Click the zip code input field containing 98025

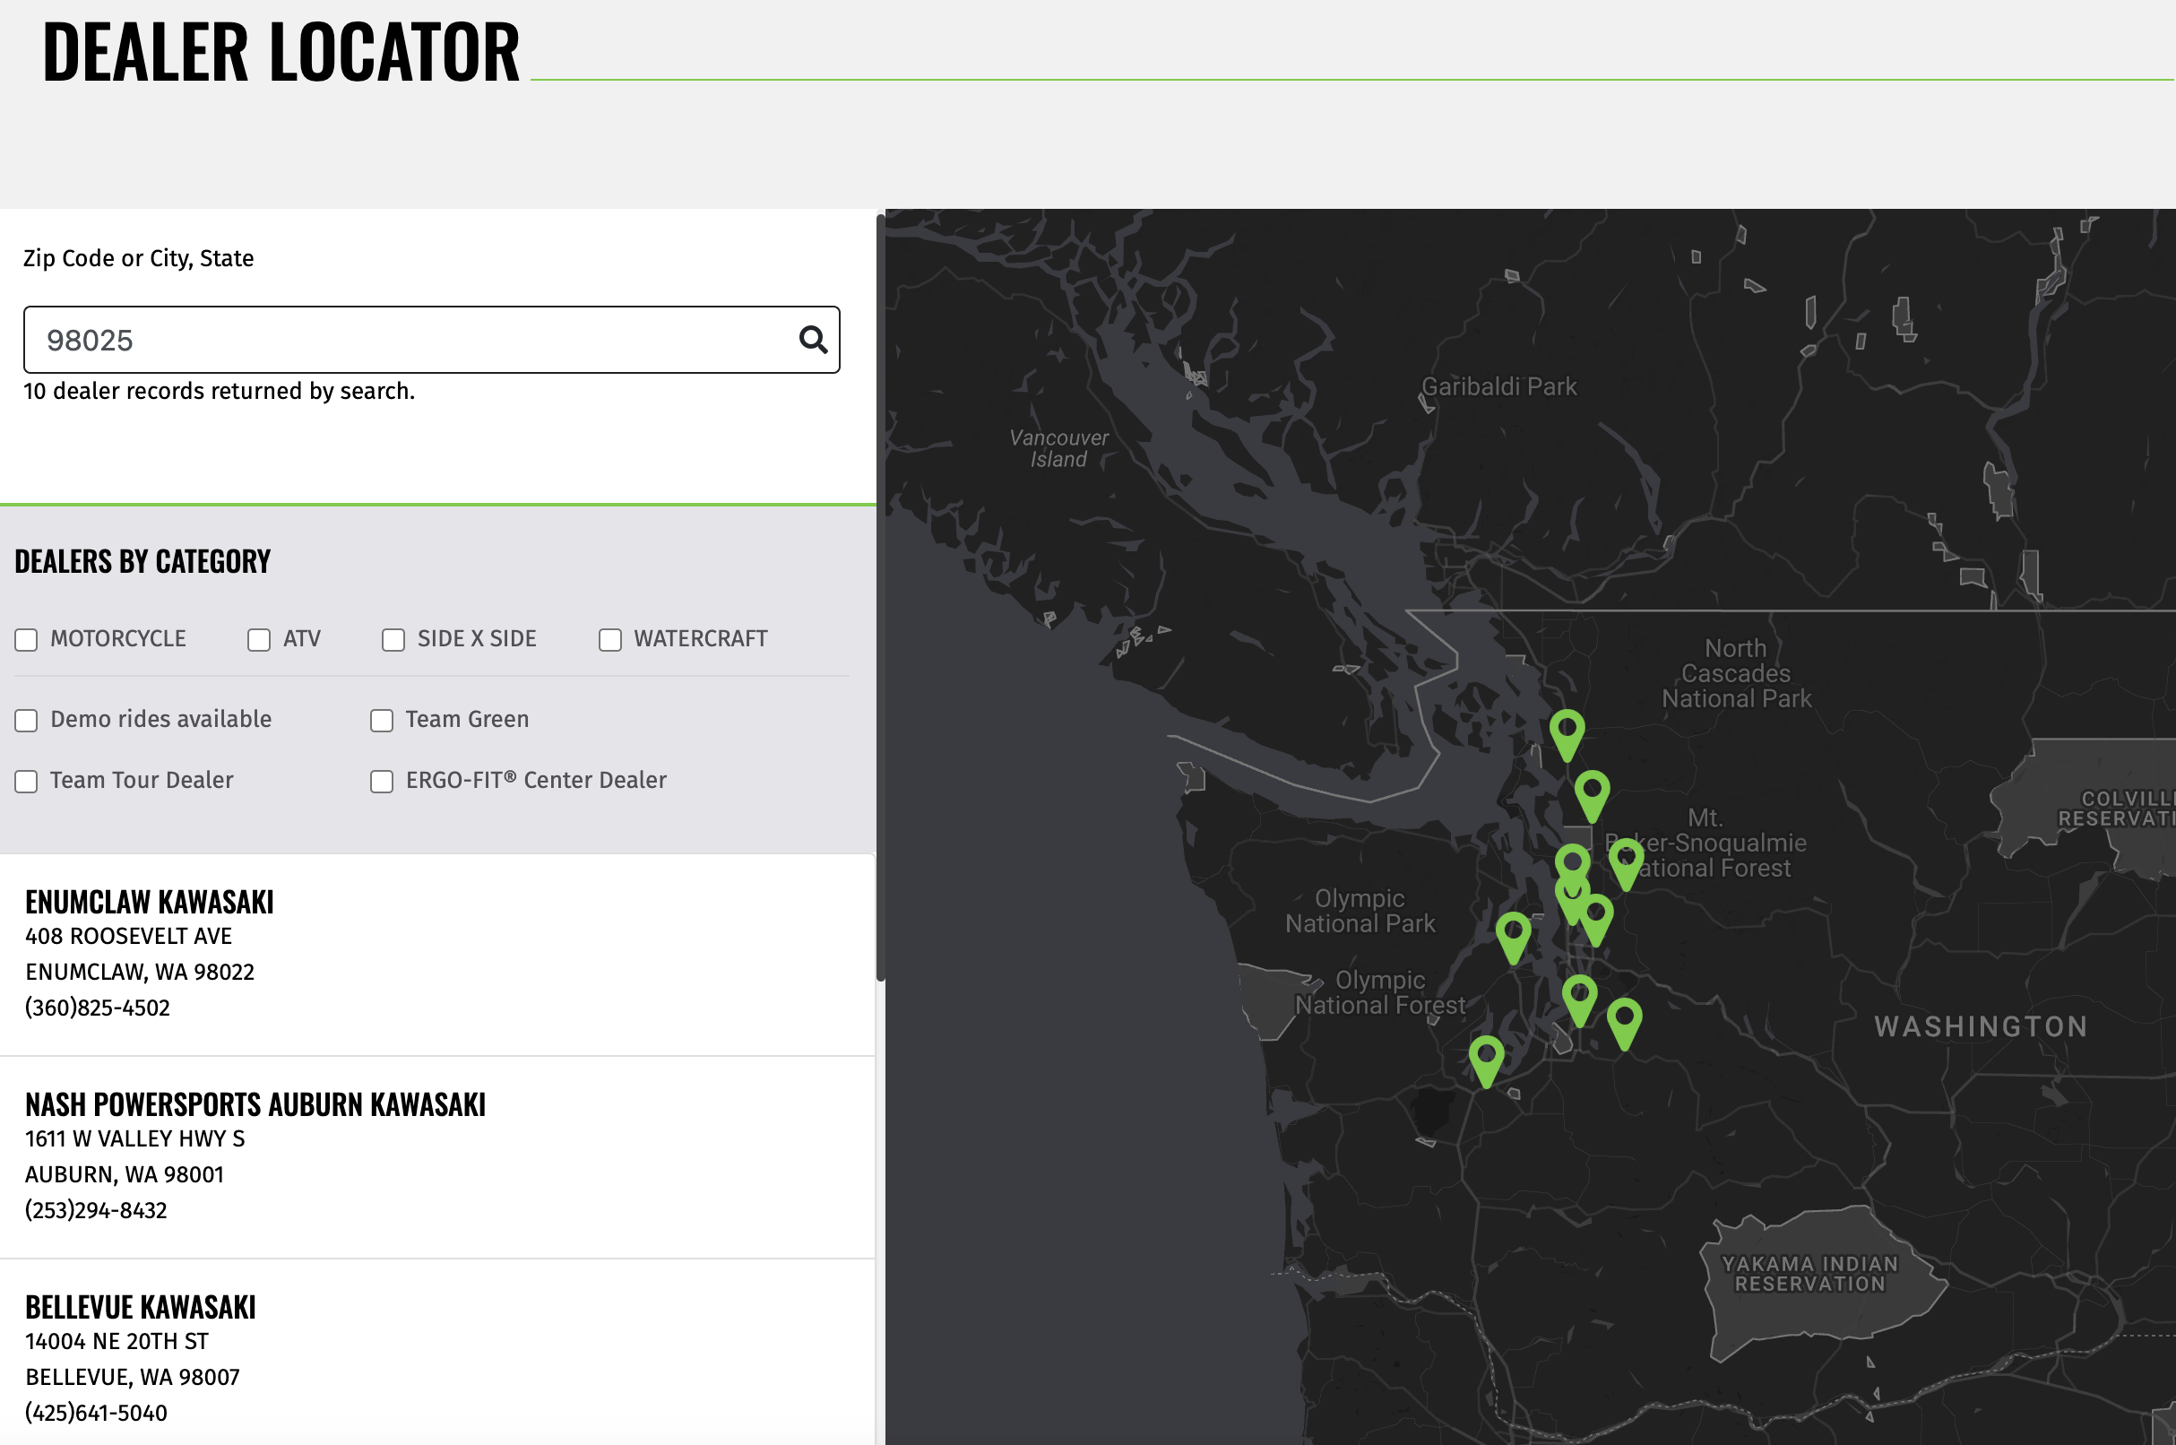(431, 340)
